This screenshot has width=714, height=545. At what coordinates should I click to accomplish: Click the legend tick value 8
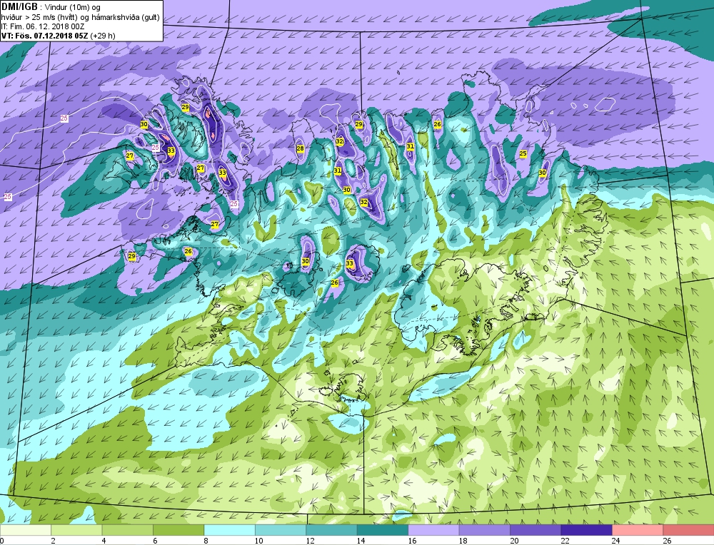(x=206, y=541)
